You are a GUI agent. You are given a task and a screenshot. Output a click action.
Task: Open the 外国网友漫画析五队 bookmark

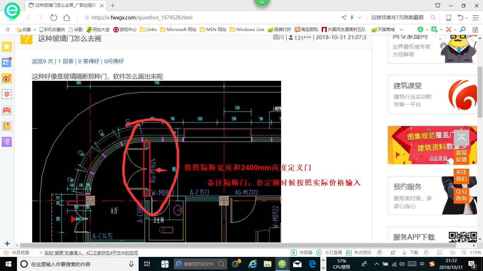(x=344, y=30)
